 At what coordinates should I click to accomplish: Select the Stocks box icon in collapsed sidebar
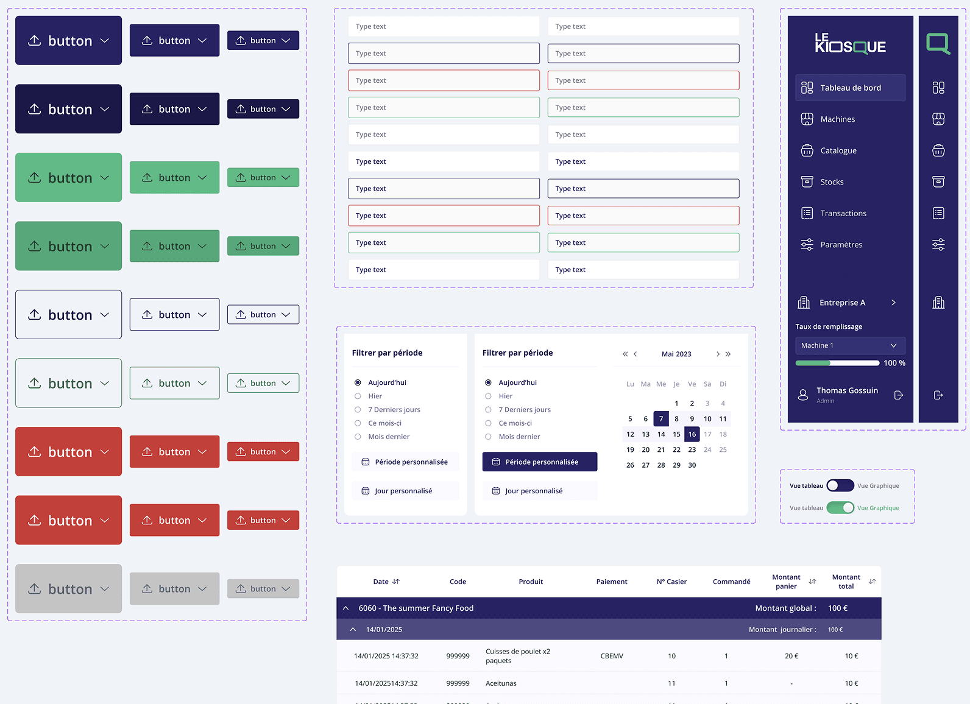(938, 181)
